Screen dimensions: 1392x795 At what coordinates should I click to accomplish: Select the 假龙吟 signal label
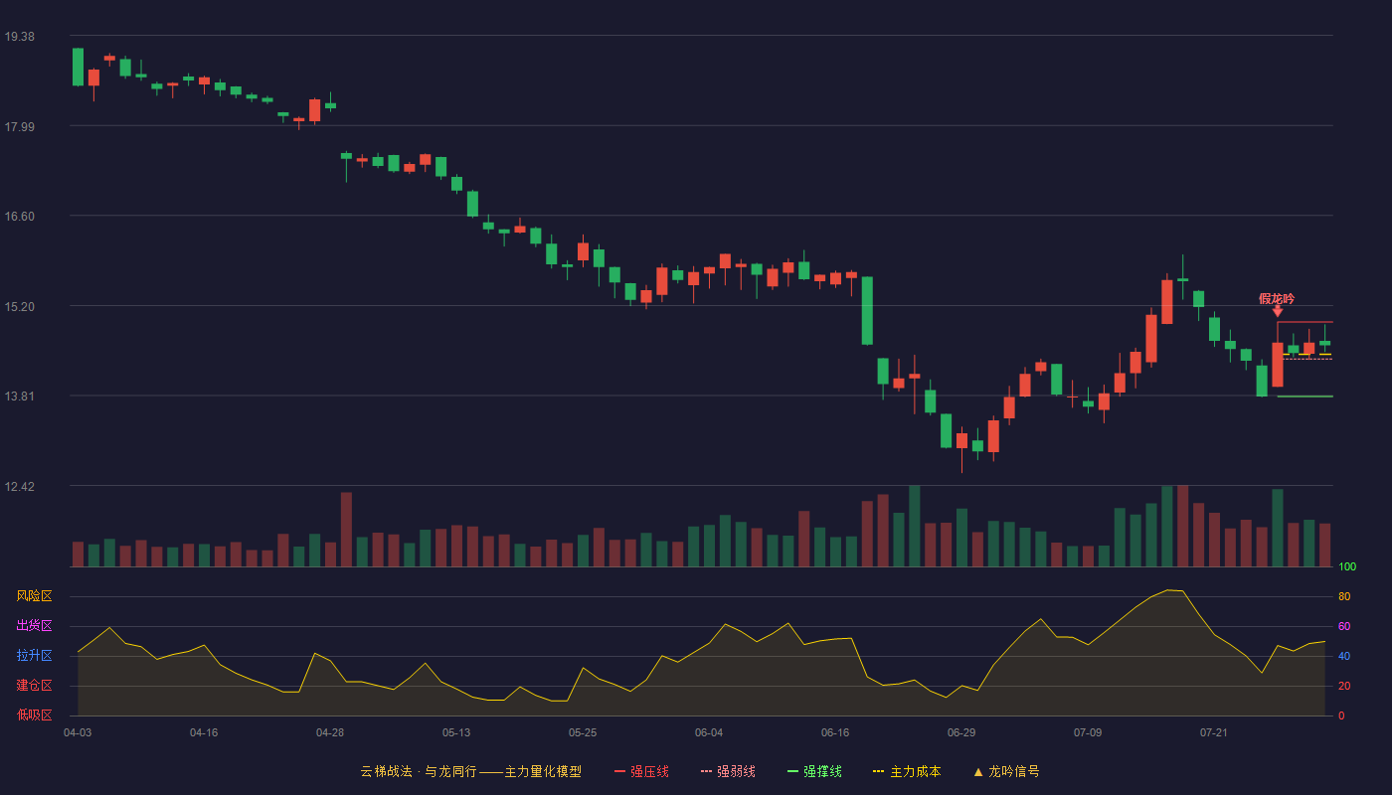click(1277, 298)
